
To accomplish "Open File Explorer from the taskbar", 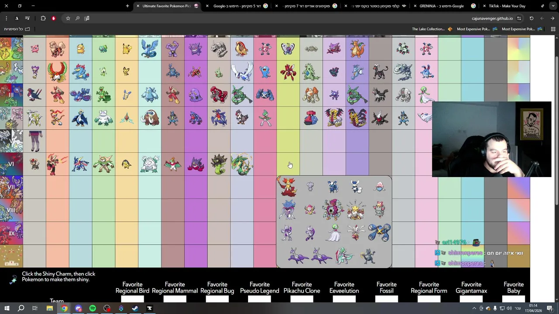I will tap(49, 308).
